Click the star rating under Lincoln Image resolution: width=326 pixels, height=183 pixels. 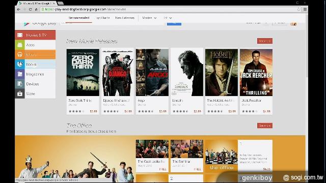point(180,111)
